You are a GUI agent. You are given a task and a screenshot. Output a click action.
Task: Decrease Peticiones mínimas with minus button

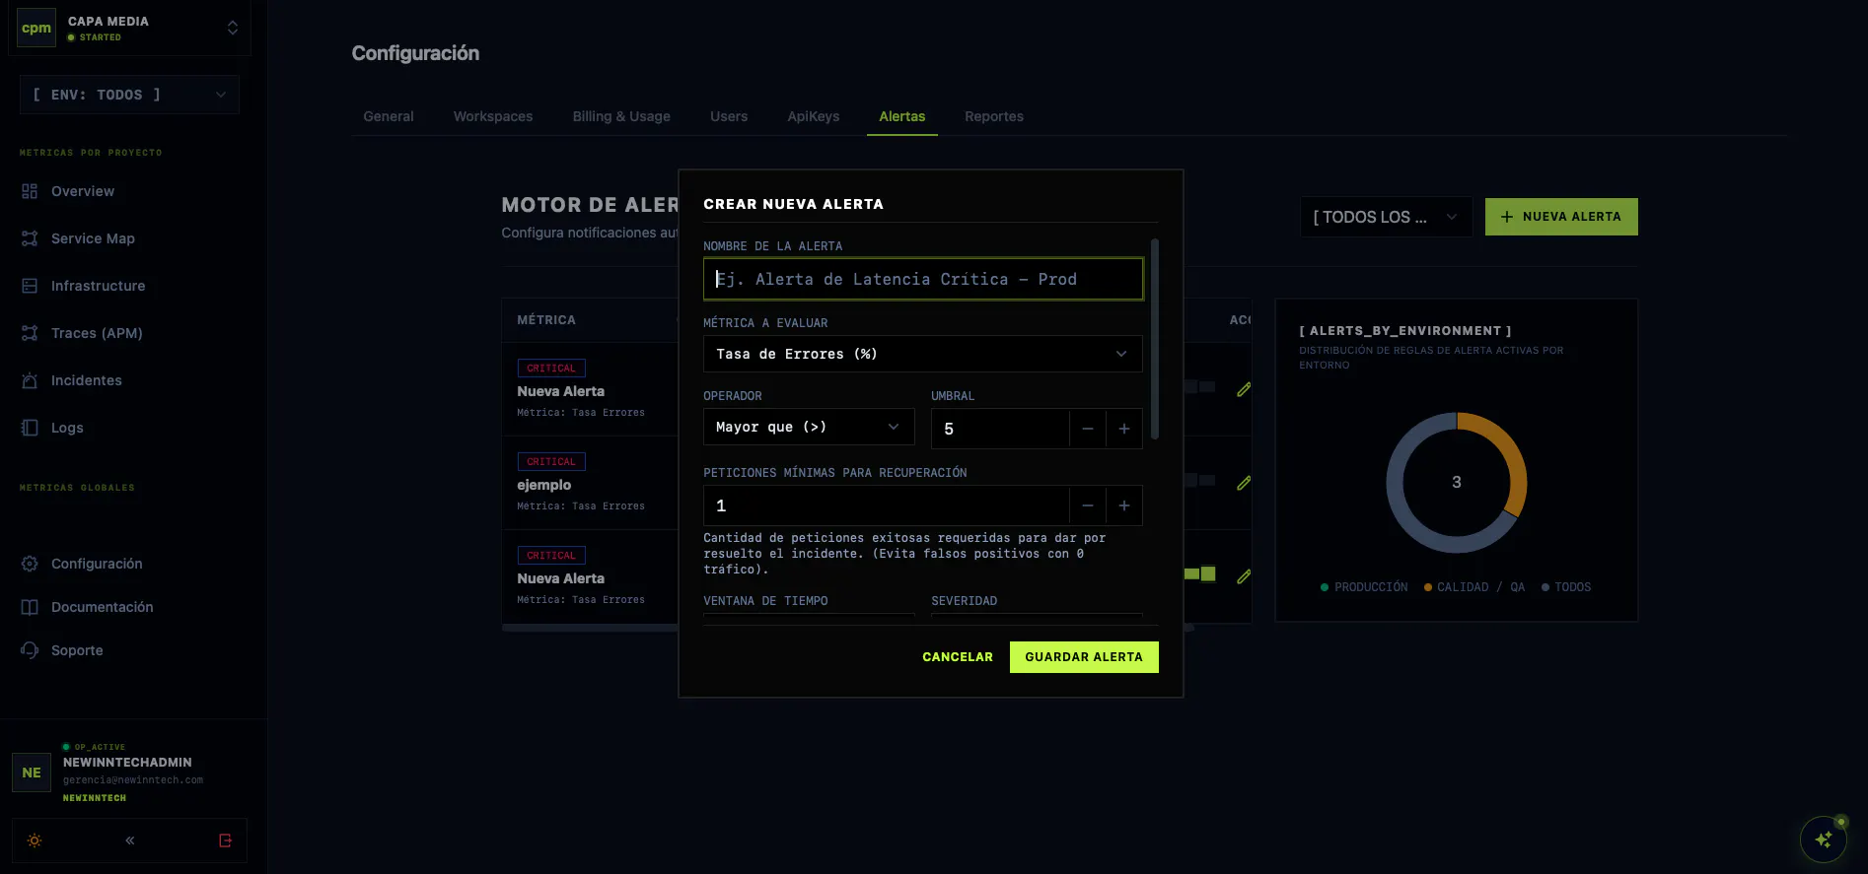[x=1087, y=505]
